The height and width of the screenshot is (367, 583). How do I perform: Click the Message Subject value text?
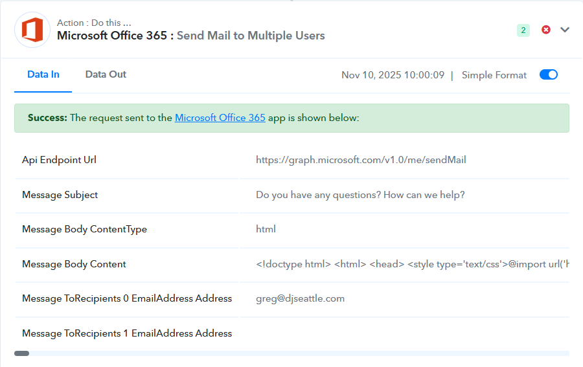point(360,195)
